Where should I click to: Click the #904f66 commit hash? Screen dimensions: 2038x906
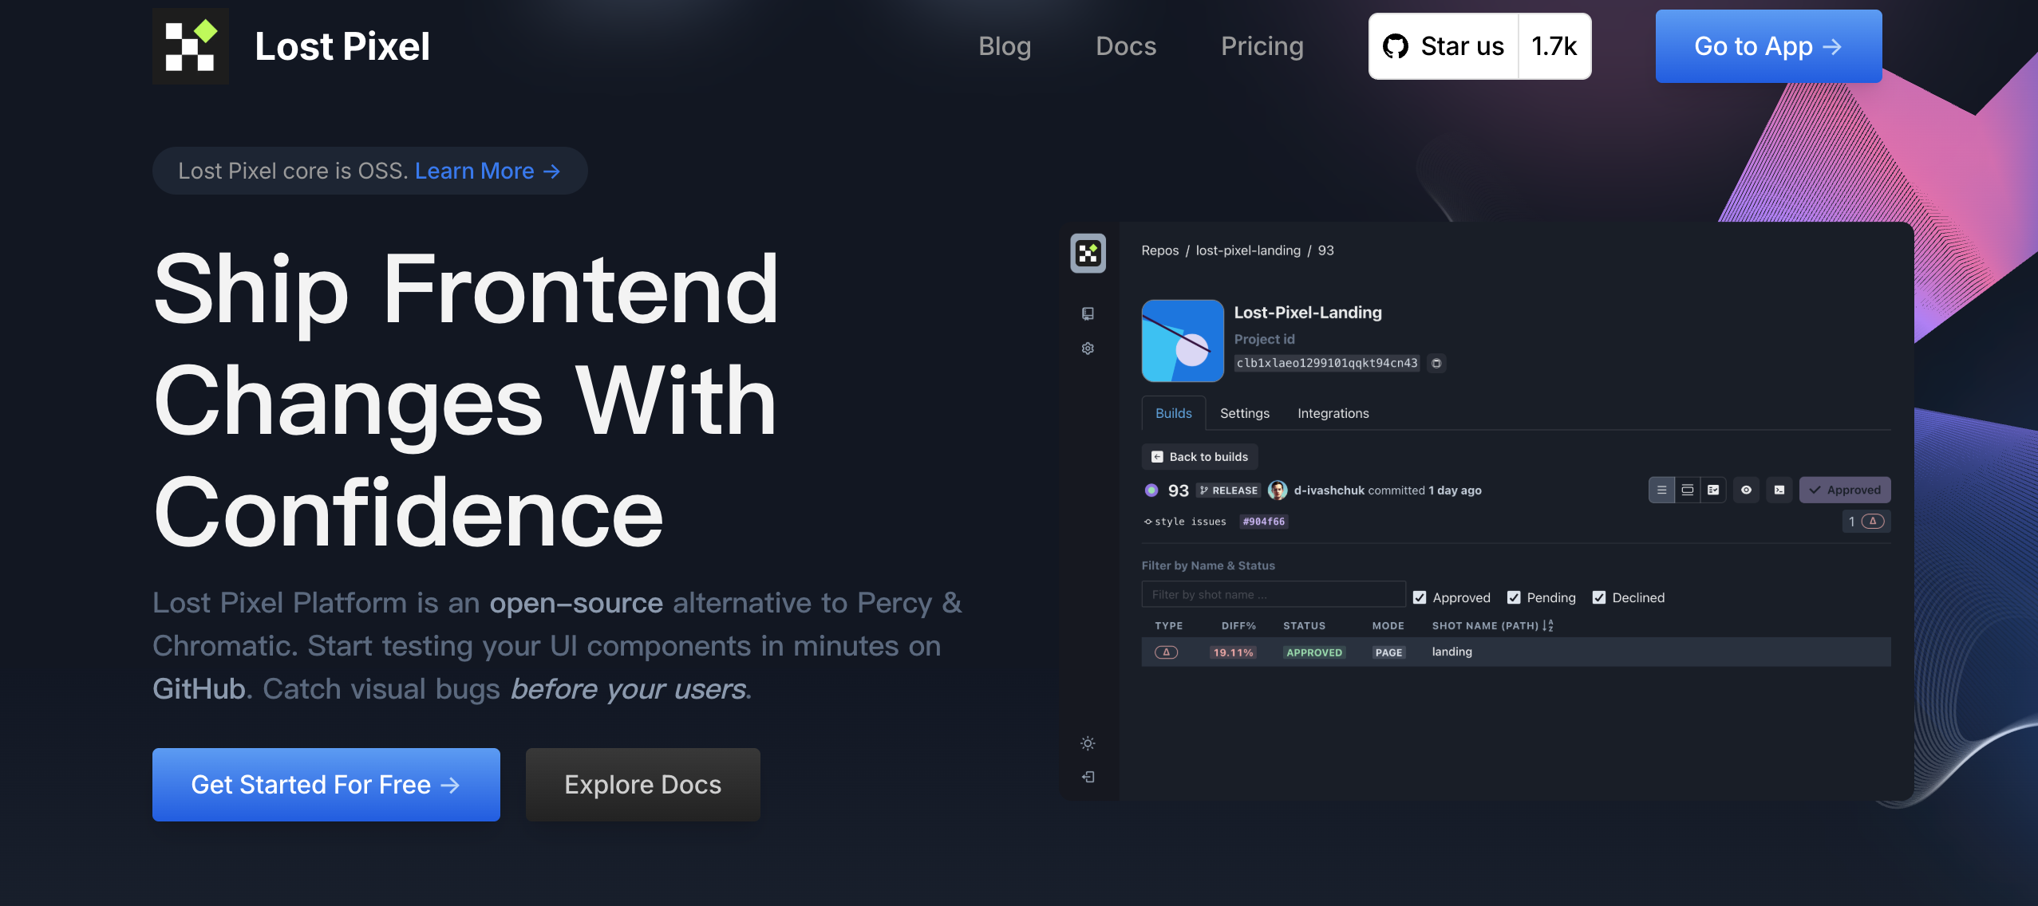[x=1264, y=522]
